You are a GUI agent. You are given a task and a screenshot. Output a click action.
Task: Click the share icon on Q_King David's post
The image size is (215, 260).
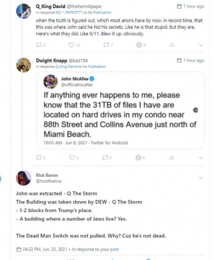click(172, 45)
